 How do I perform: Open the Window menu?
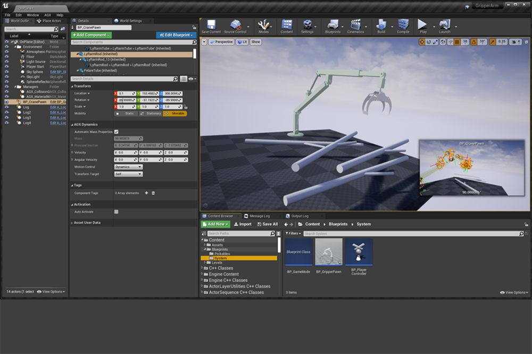coord(33,15)
